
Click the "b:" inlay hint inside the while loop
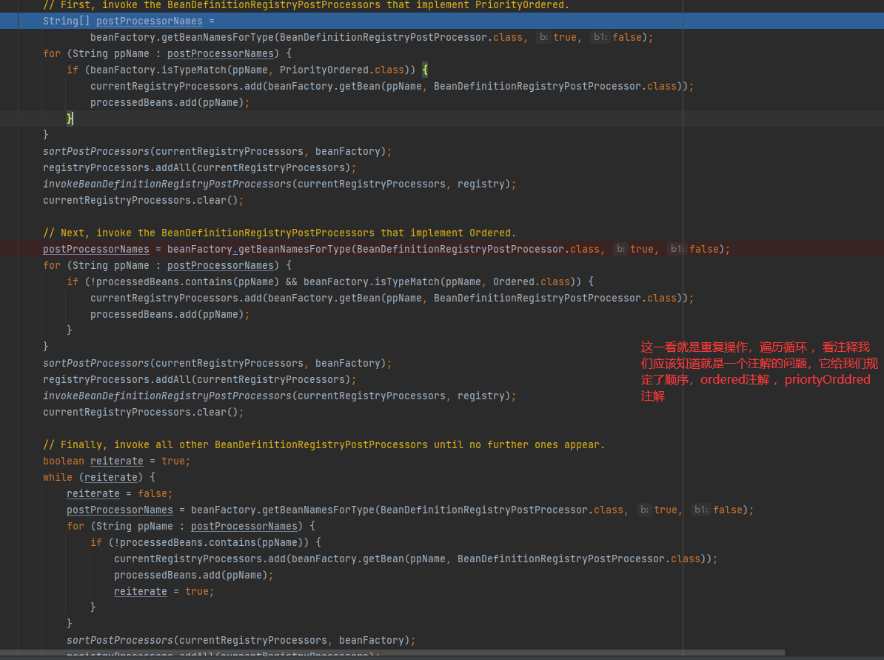click(x=644, y=510)
